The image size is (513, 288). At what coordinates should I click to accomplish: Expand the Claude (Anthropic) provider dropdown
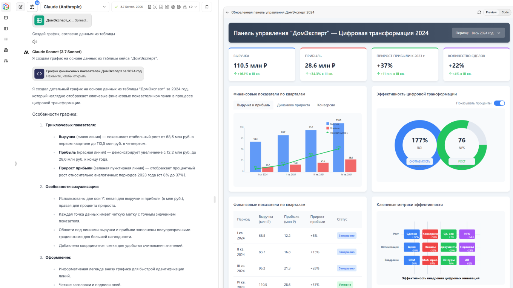pyautogui.click(x=75, y=7)
